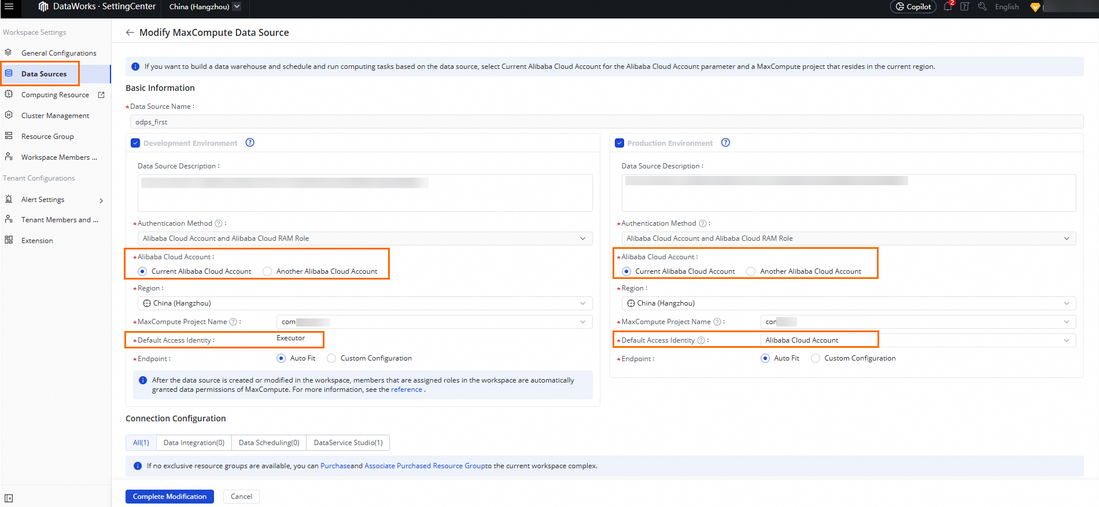Go back using the arrow beside Modify MaxCompute Data Source
This screenshot has width=1099, height=507.
tap(130, 32)
